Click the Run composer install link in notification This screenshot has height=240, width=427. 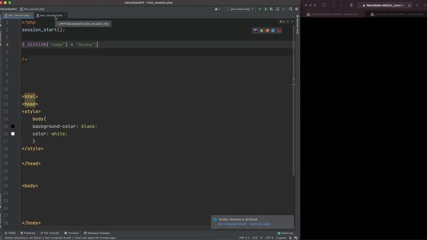232,224
